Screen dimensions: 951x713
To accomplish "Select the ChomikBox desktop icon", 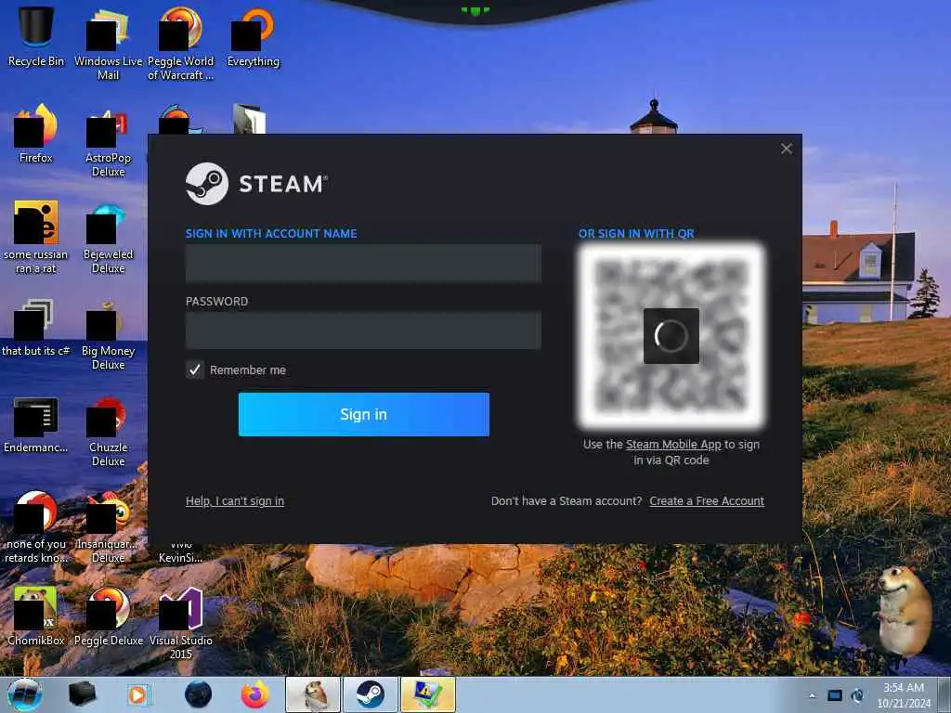I will pos(36,616).
